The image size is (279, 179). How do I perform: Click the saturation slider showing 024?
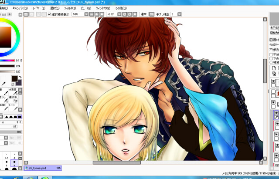(x=7, y=66)
